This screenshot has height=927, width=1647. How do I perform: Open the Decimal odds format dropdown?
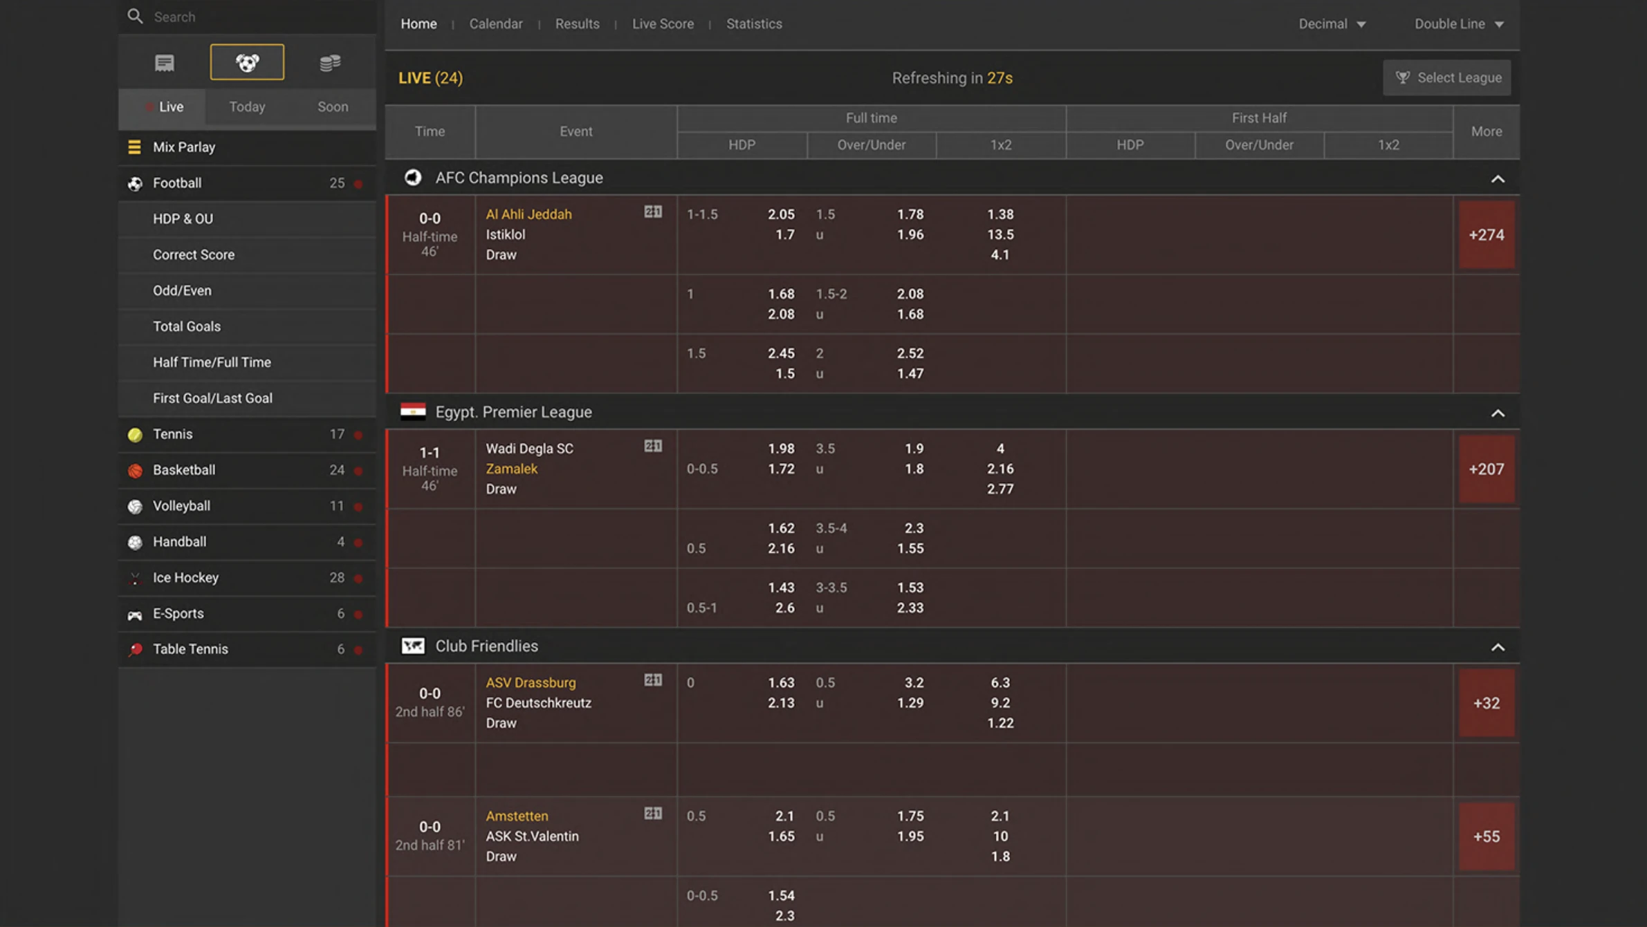pyautogui.click(x=1332, y=24)
